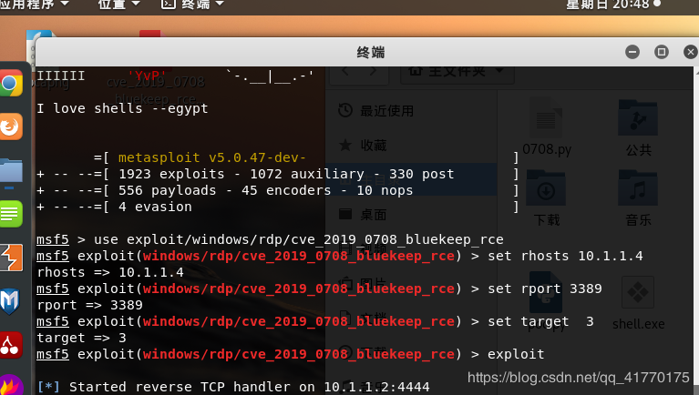
Task: Minimize the 终端 terminal window
Action: (632, 52)
